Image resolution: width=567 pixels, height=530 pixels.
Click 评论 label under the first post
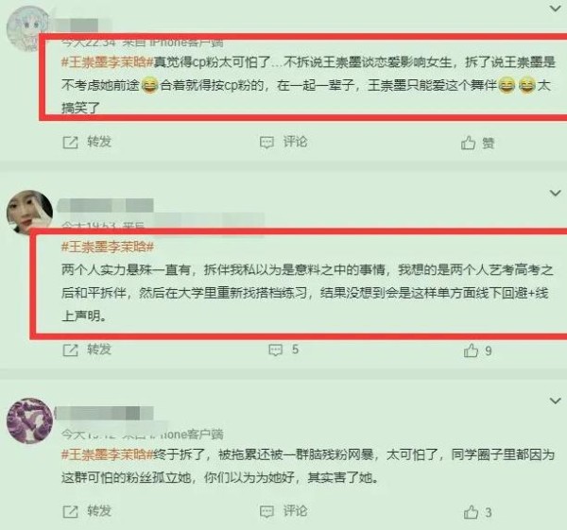pyautogui.click(x=295, y=142)
